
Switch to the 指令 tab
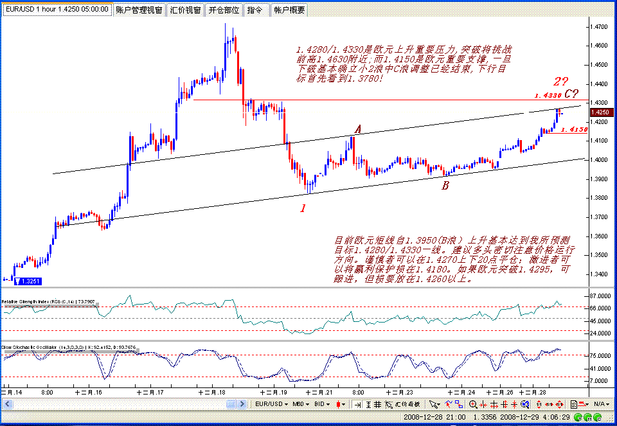(x=255, y=10)
